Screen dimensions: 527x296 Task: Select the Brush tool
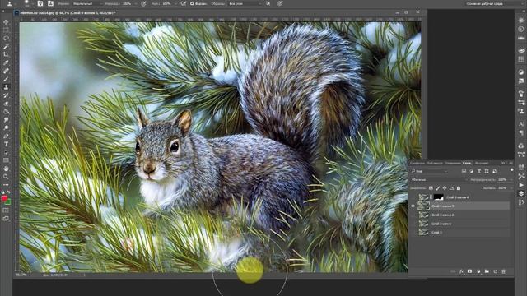(x=6, y=79)
